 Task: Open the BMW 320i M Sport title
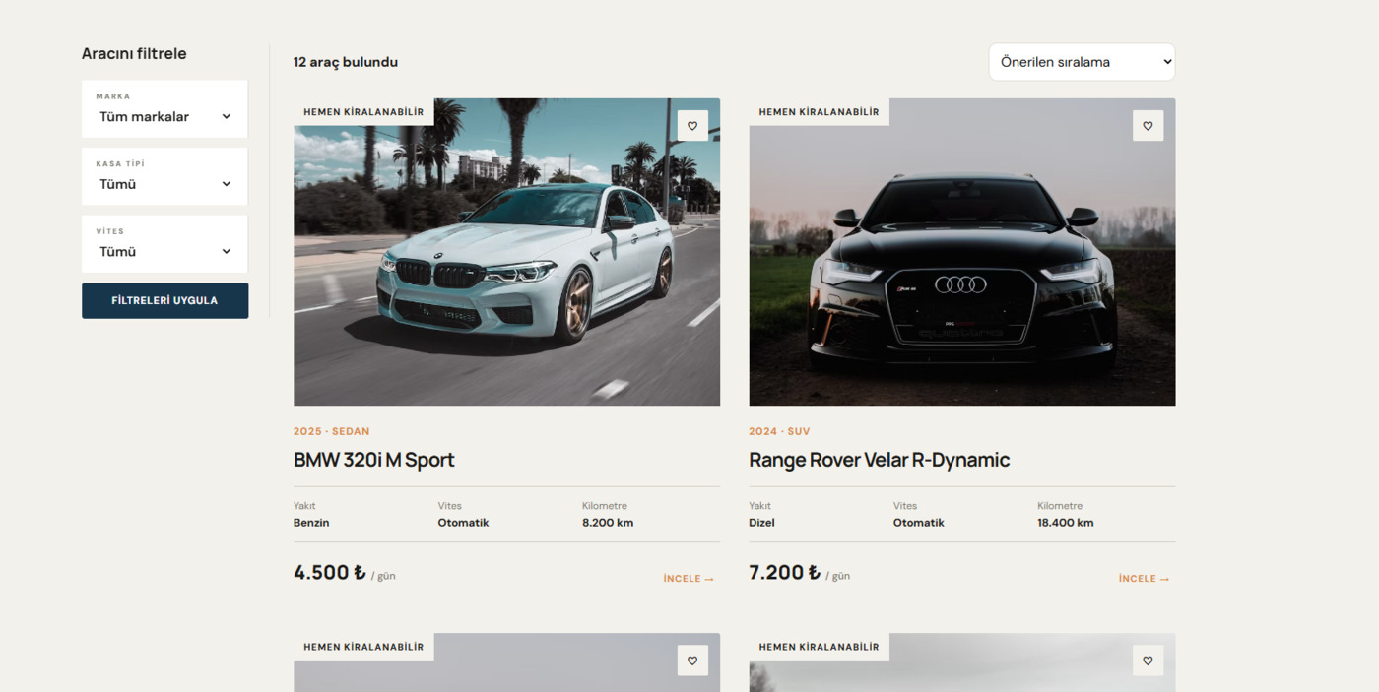coord(374,460)
